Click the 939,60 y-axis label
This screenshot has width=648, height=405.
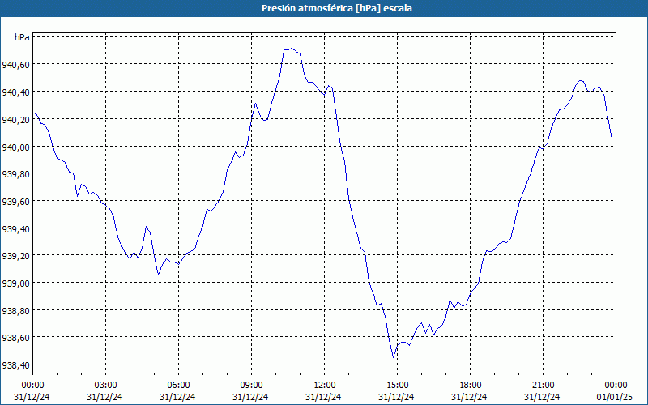(15, 201)
